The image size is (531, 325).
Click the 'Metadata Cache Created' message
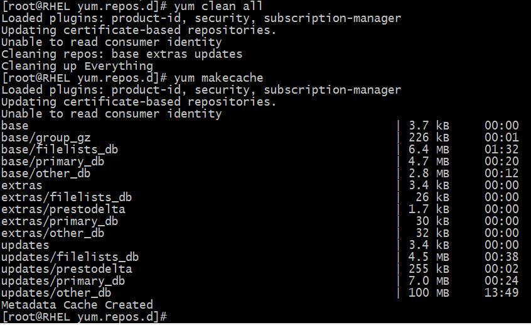click(x=77, y=305)
